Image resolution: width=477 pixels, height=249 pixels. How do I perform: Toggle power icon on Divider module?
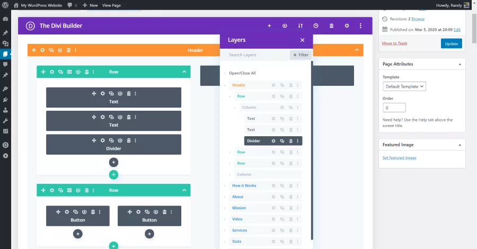point(120,140)
